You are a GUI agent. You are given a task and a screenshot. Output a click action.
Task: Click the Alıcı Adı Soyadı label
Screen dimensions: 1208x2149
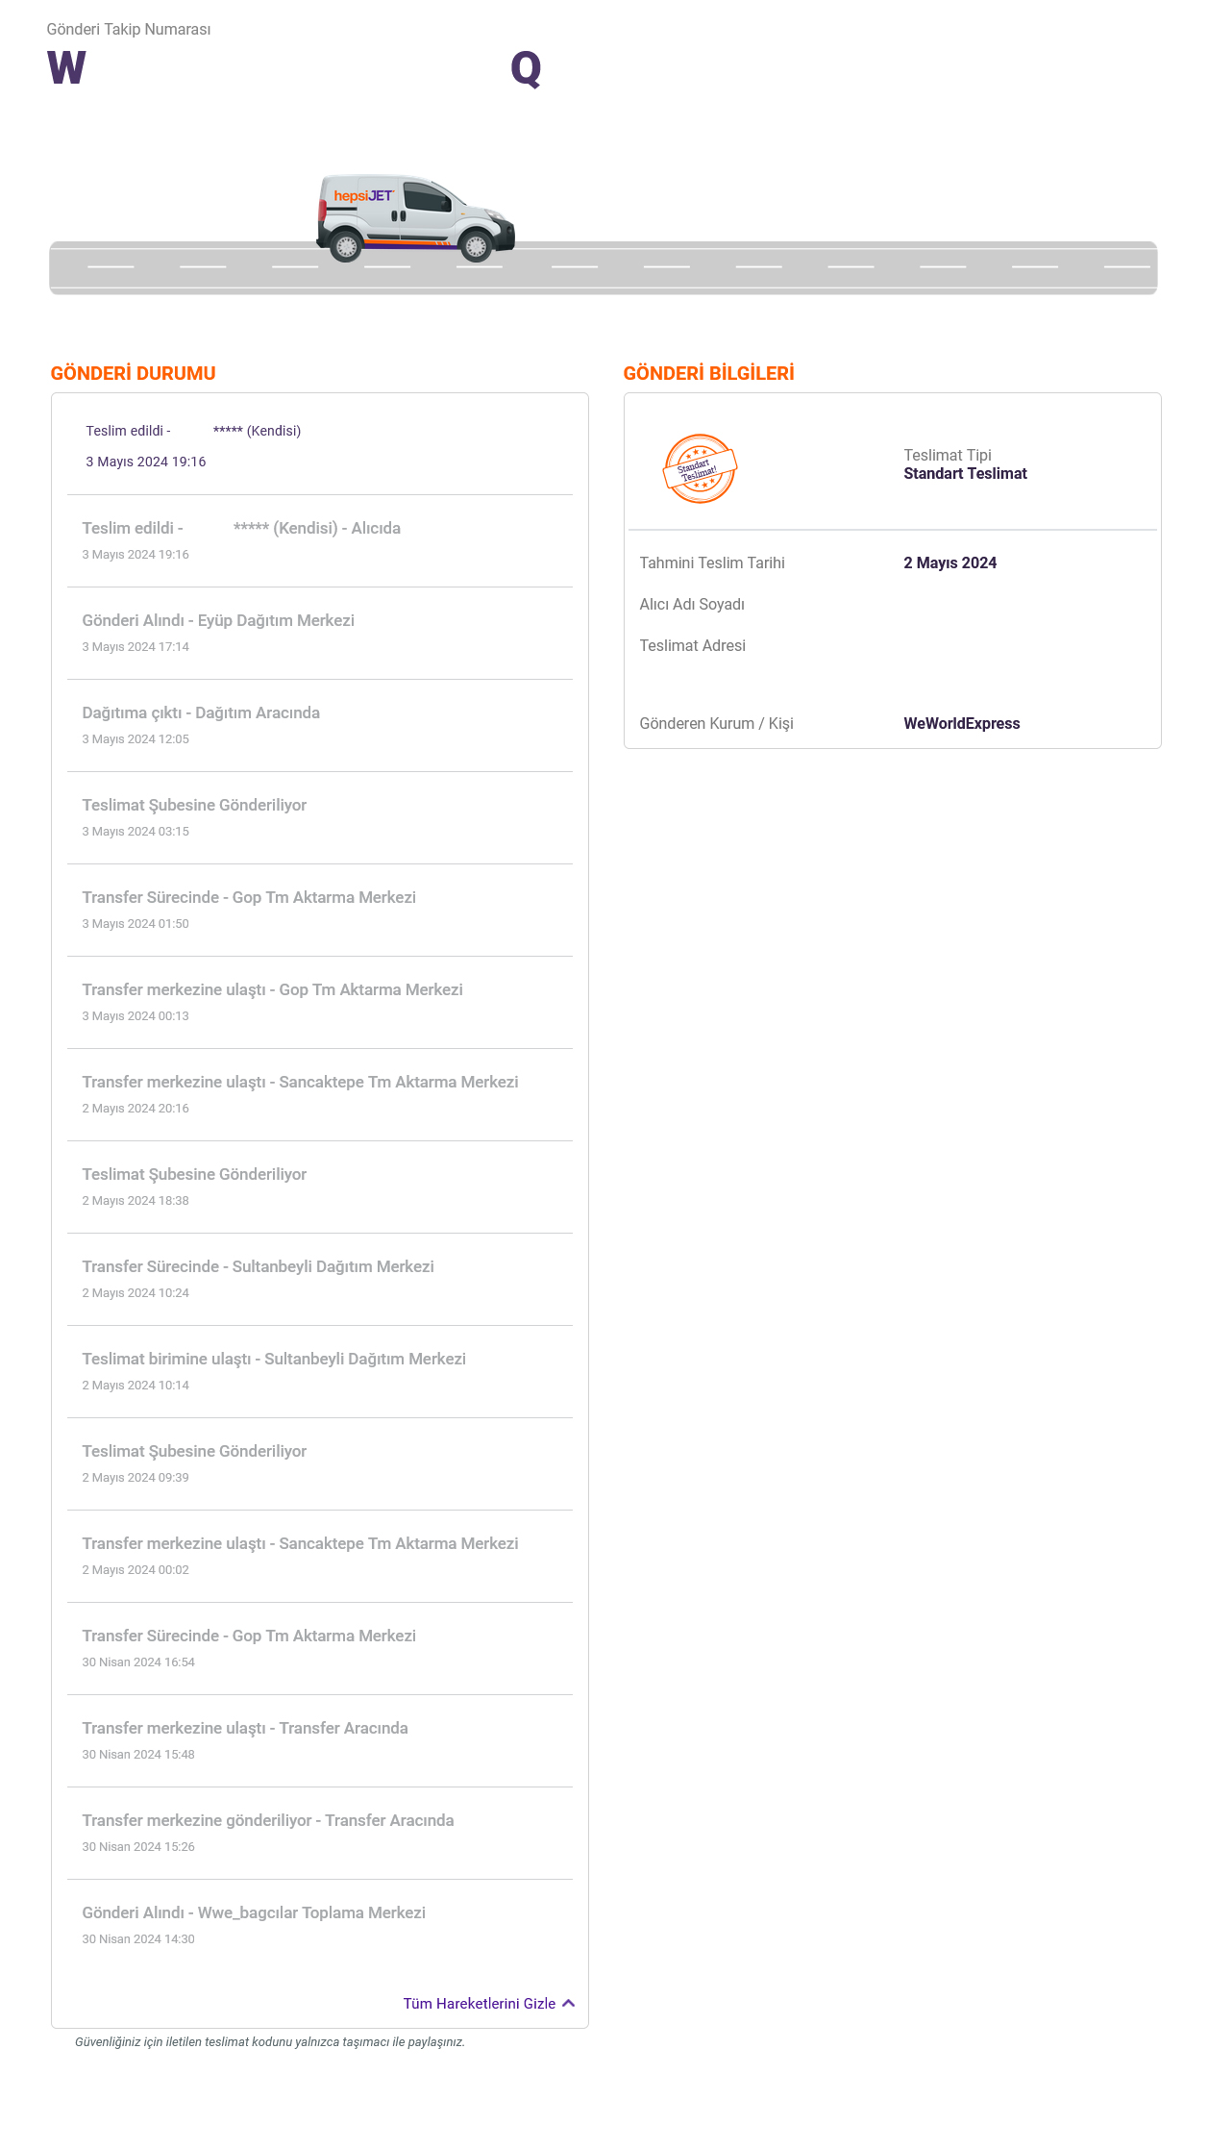692,604
